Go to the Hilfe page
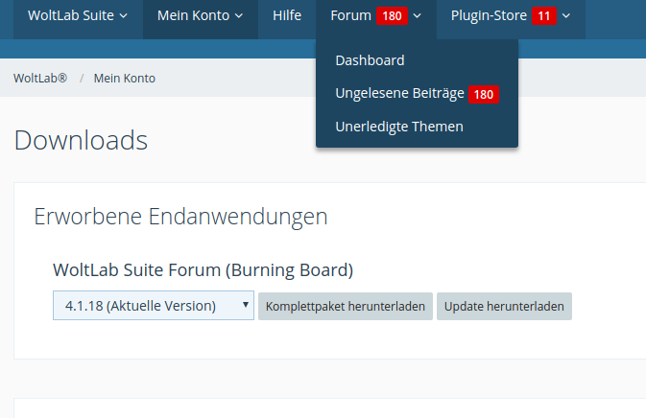The height and width of the screenshot is (418, 646). (286, 15)
